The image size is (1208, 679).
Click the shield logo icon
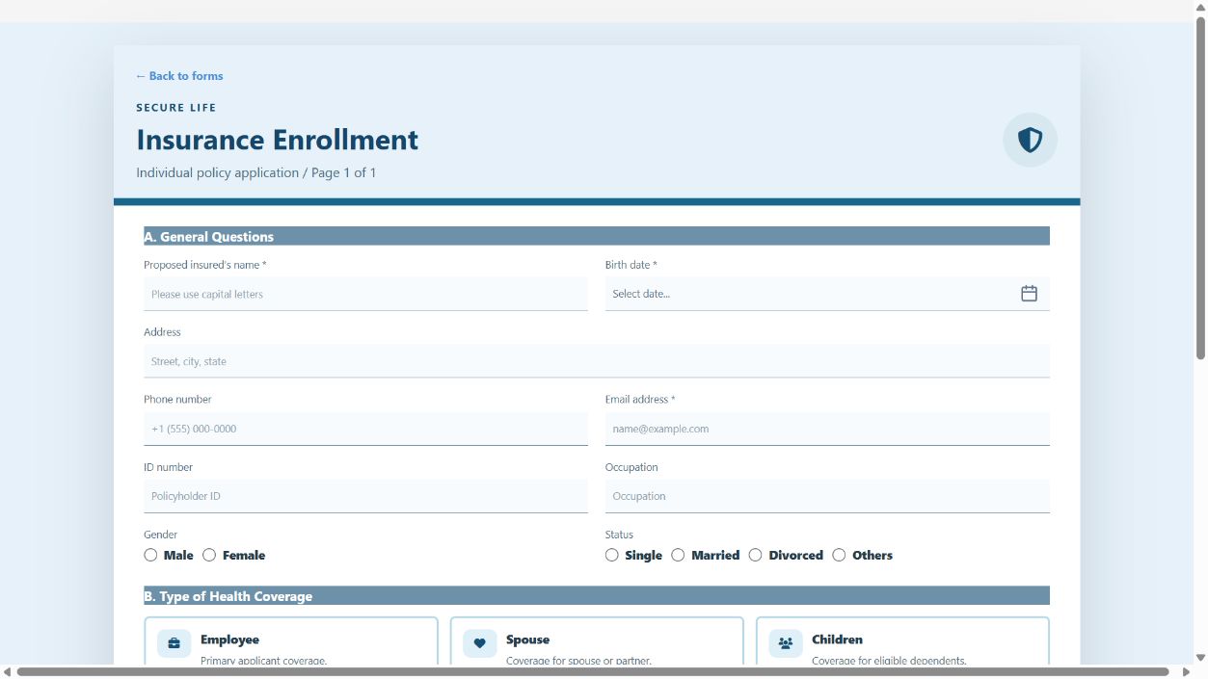click(1030, 140)
